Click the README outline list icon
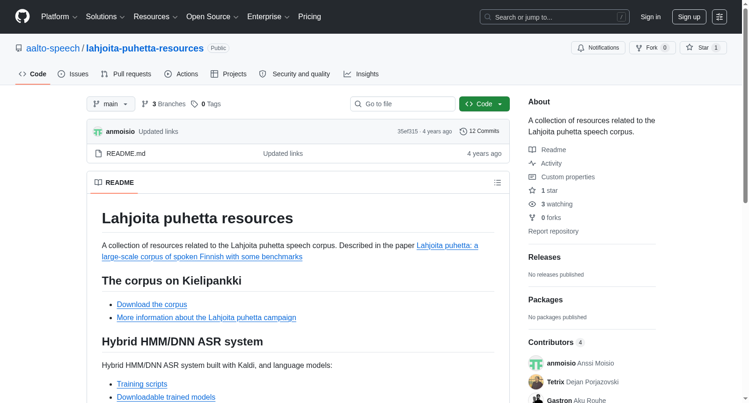 coord(498,183)
